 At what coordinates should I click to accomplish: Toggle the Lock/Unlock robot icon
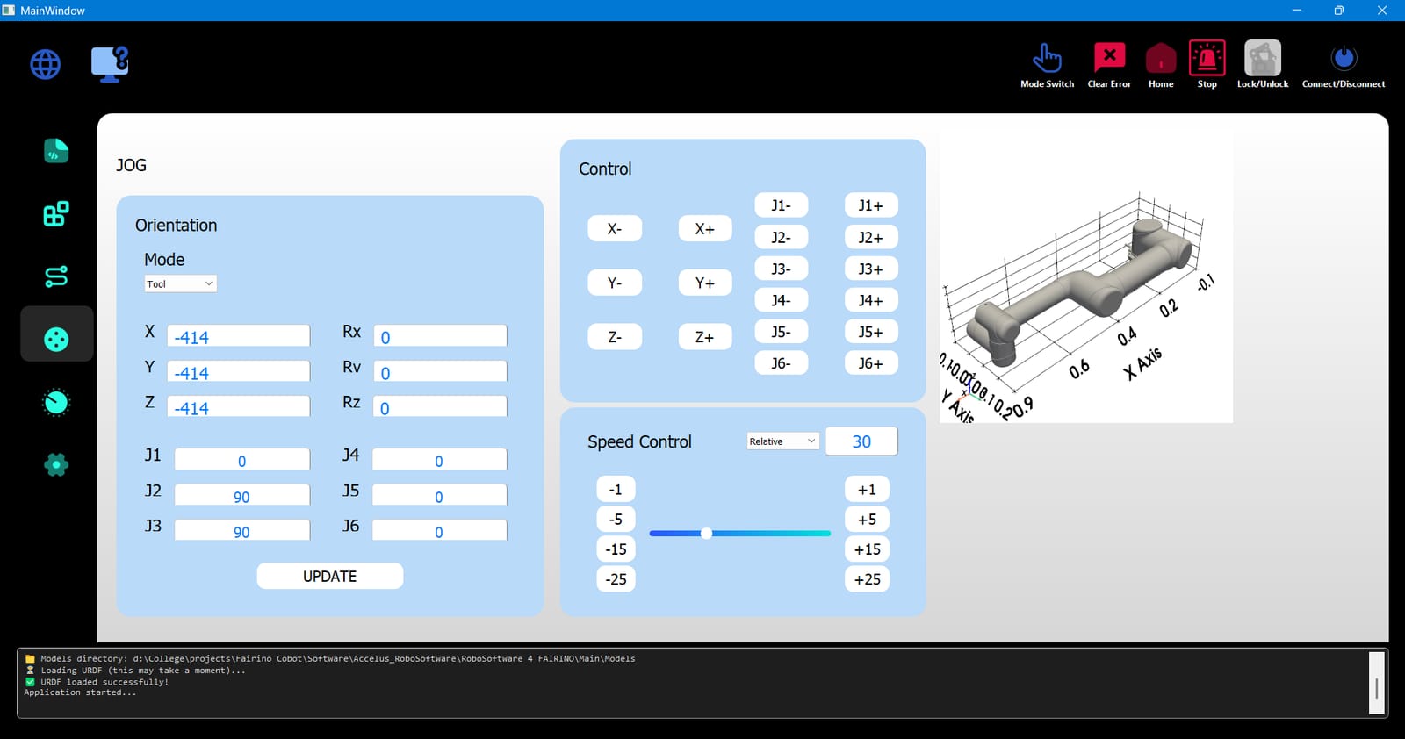click(1263, 58)
